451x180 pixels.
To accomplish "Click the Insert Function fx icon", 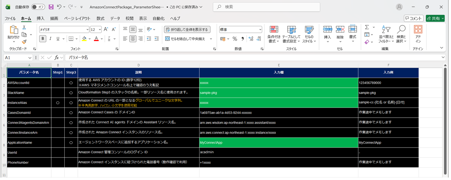I will 57,57.
